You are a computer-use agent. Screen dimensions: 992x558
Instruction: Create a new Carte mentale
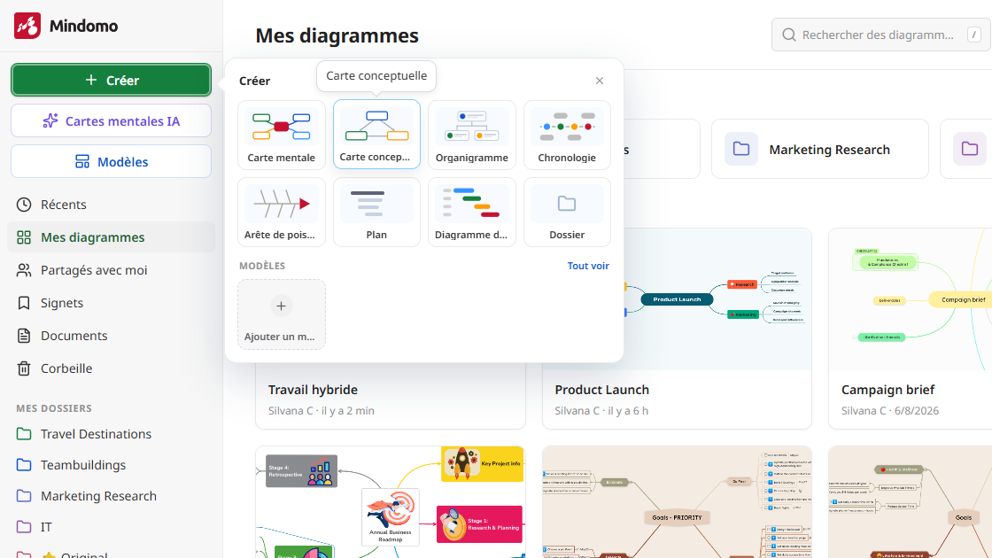(x=282, y=135)
